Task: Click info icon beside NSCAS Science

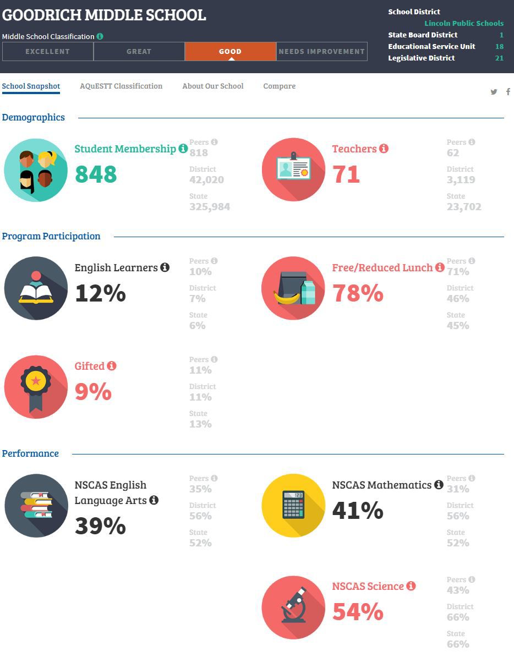Action: pos(411,586)
